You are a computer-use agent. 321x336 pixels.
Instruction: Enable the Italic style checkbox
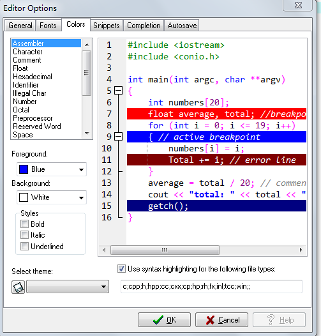coord(24,235)
